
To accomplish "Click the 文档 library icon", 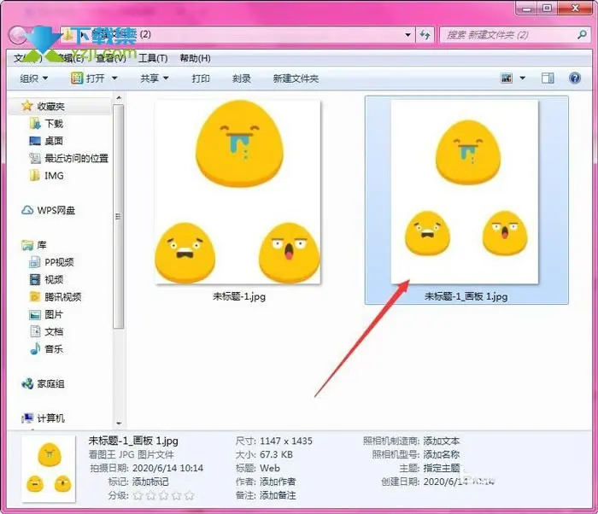I will pos(35,331).
